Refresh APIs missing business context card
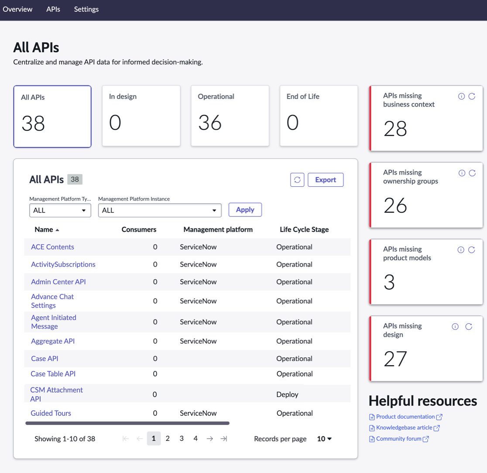 [472, 96]
